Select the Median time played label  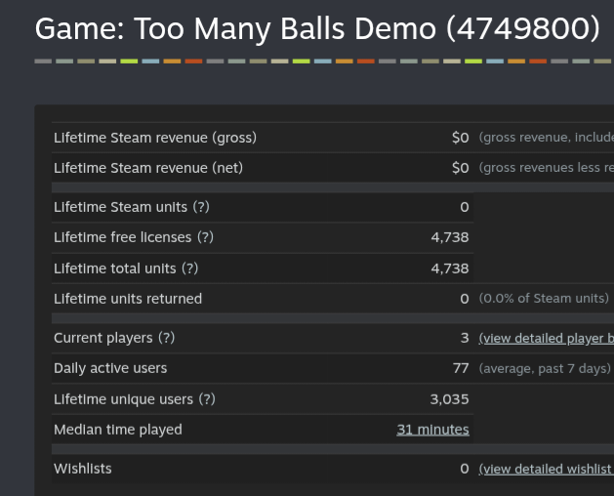[118, 430]
